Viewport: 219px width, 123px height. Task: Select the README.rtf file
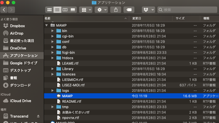131,101
